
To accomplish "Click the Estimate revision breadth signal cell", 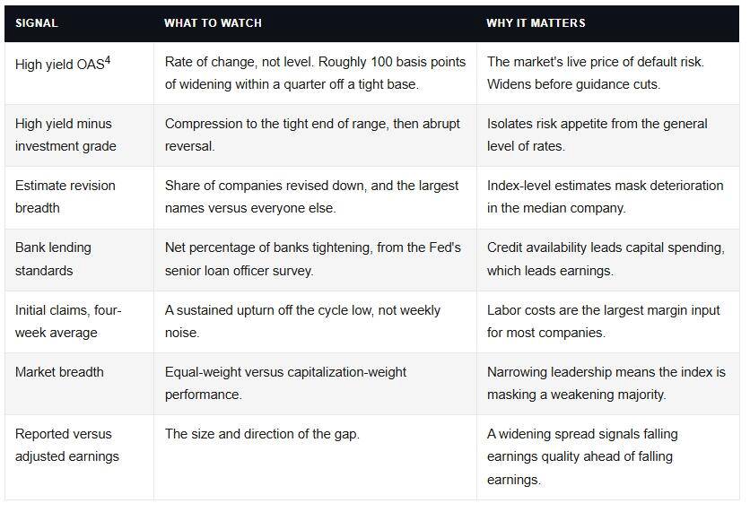I will (x=80, y=197).
